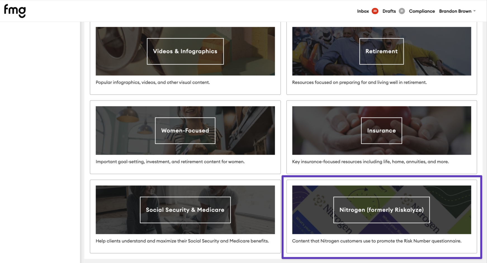Open the Videos & Infographics button

click(185, 51)
